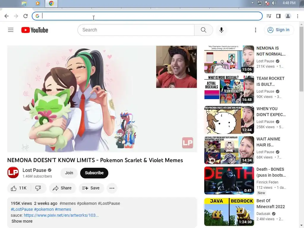Reload the page with the refresh icon
The width and height of the screenshot is (304, 228).
(x=26, y=16)
